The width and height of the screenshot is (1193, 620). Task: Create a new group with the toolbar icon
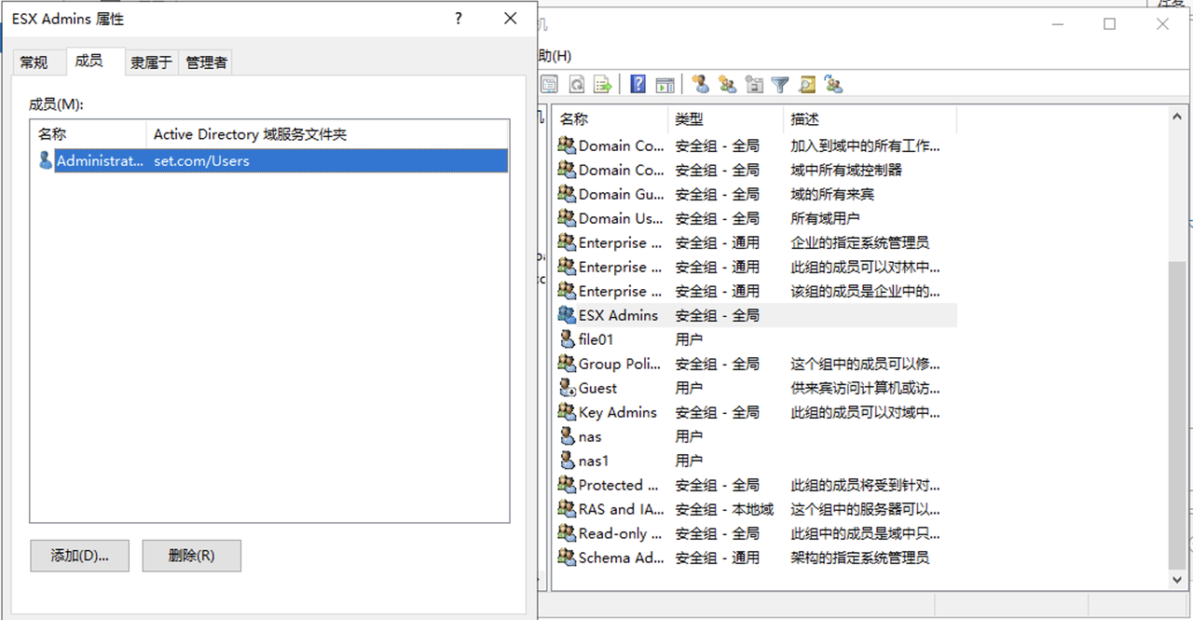tap(728, 85)
